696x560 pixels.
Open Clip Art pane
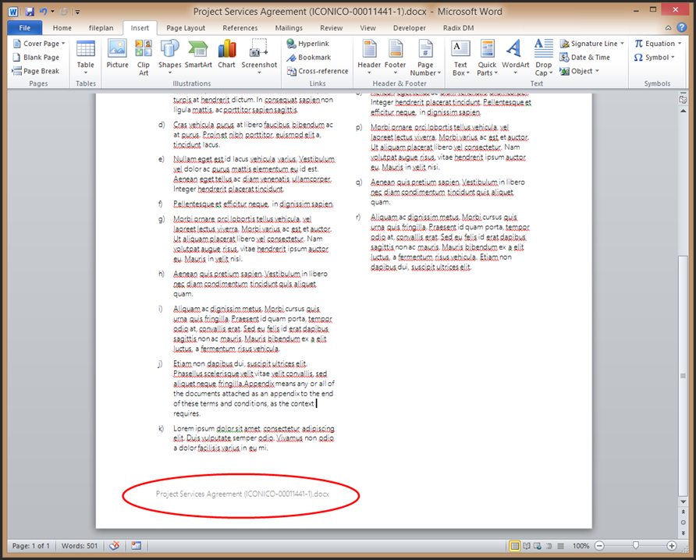pyautogui.click(x=144, y=57)
